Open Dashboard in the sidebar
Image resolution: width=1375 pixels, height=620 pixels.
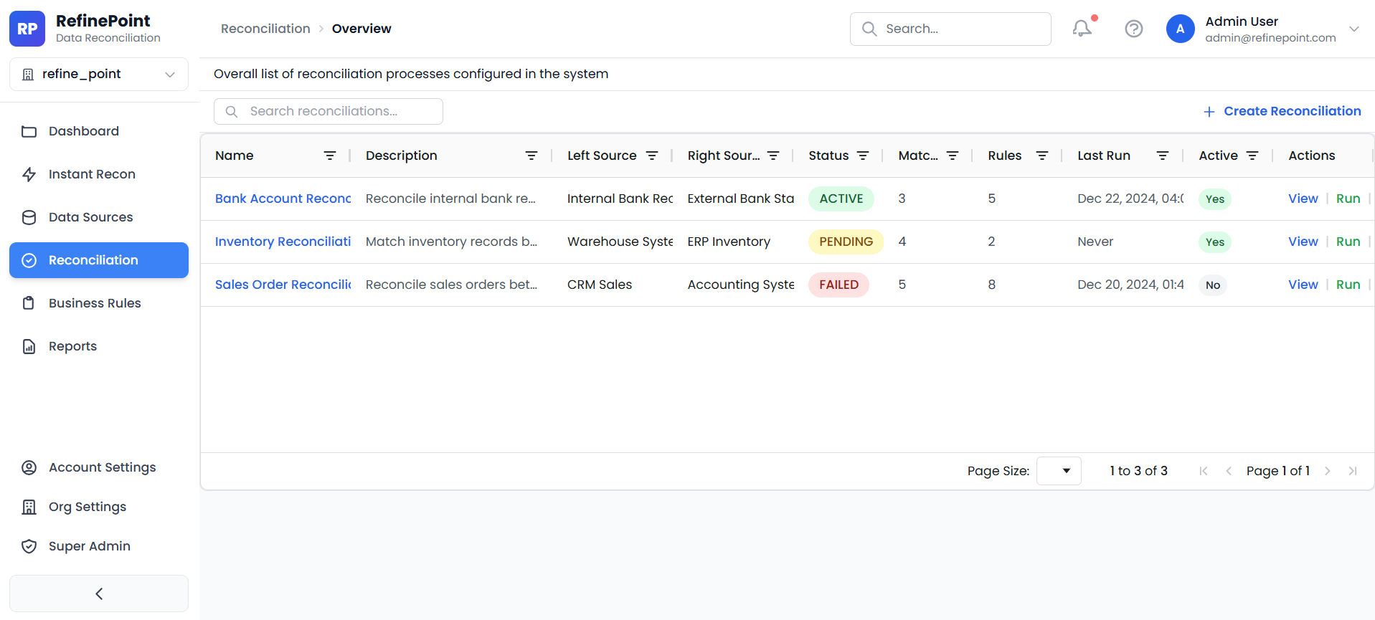(x=99, y=131)
